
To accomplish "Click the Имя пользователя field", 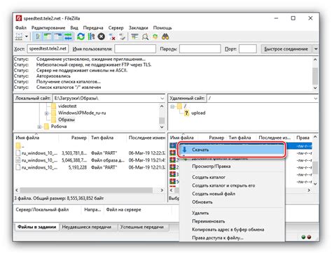I will click(x=135, y=49).
